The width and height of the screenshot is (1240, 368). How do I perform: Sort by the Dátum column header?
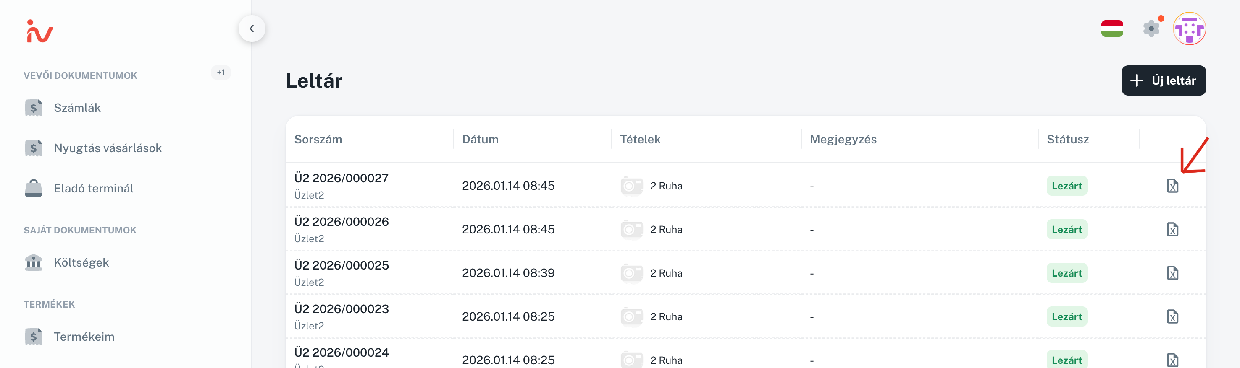point(480,139)
